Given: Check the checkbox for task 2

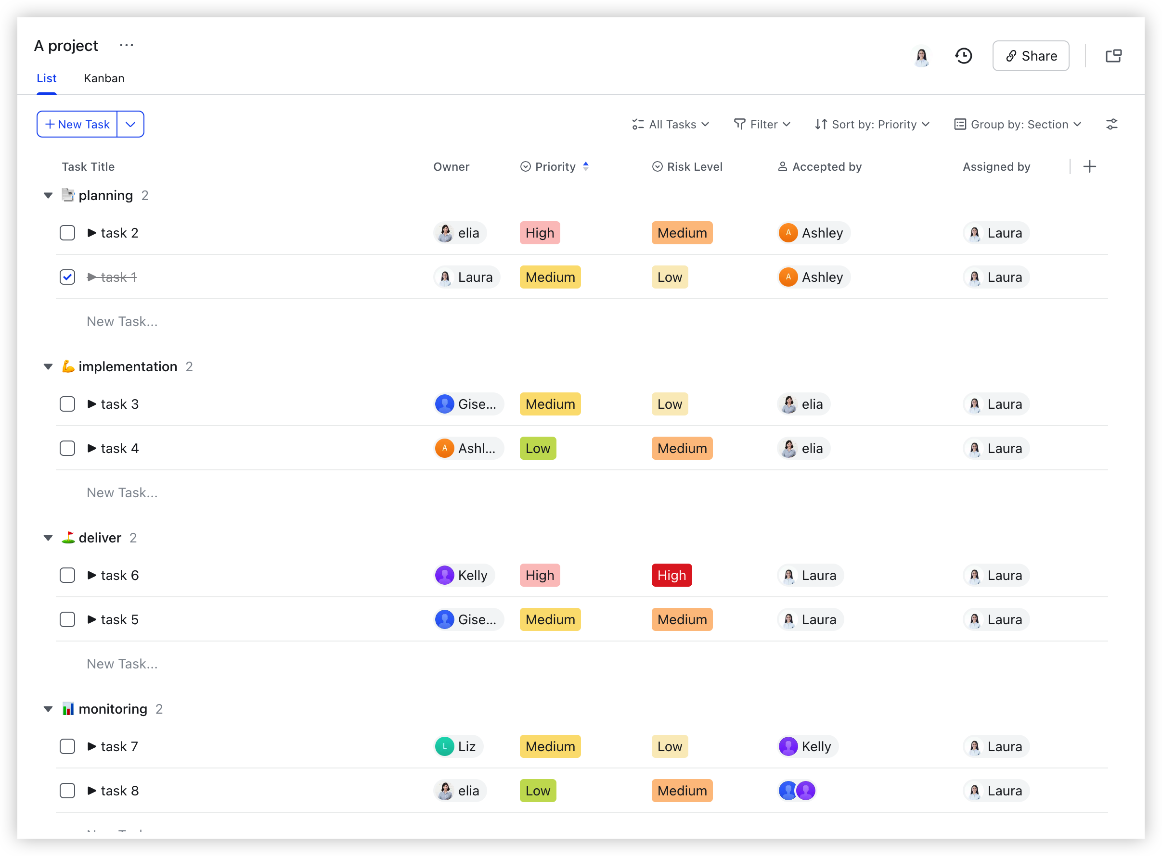Looking at the screenshot, I should tap(67, 233).
